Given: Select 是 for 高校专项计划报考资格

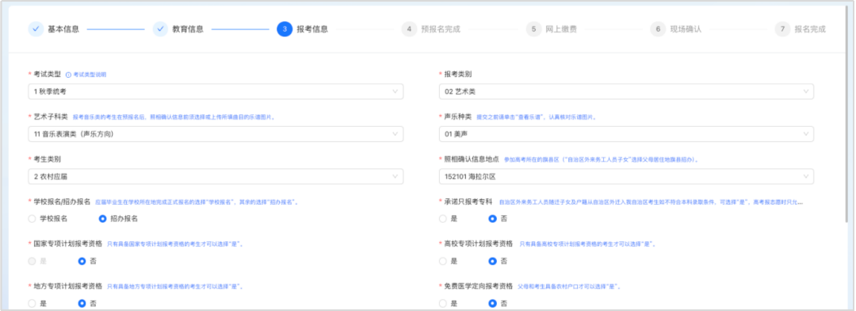Looking at the screenshot, I should pyautogui.click(x=443, y=261).
